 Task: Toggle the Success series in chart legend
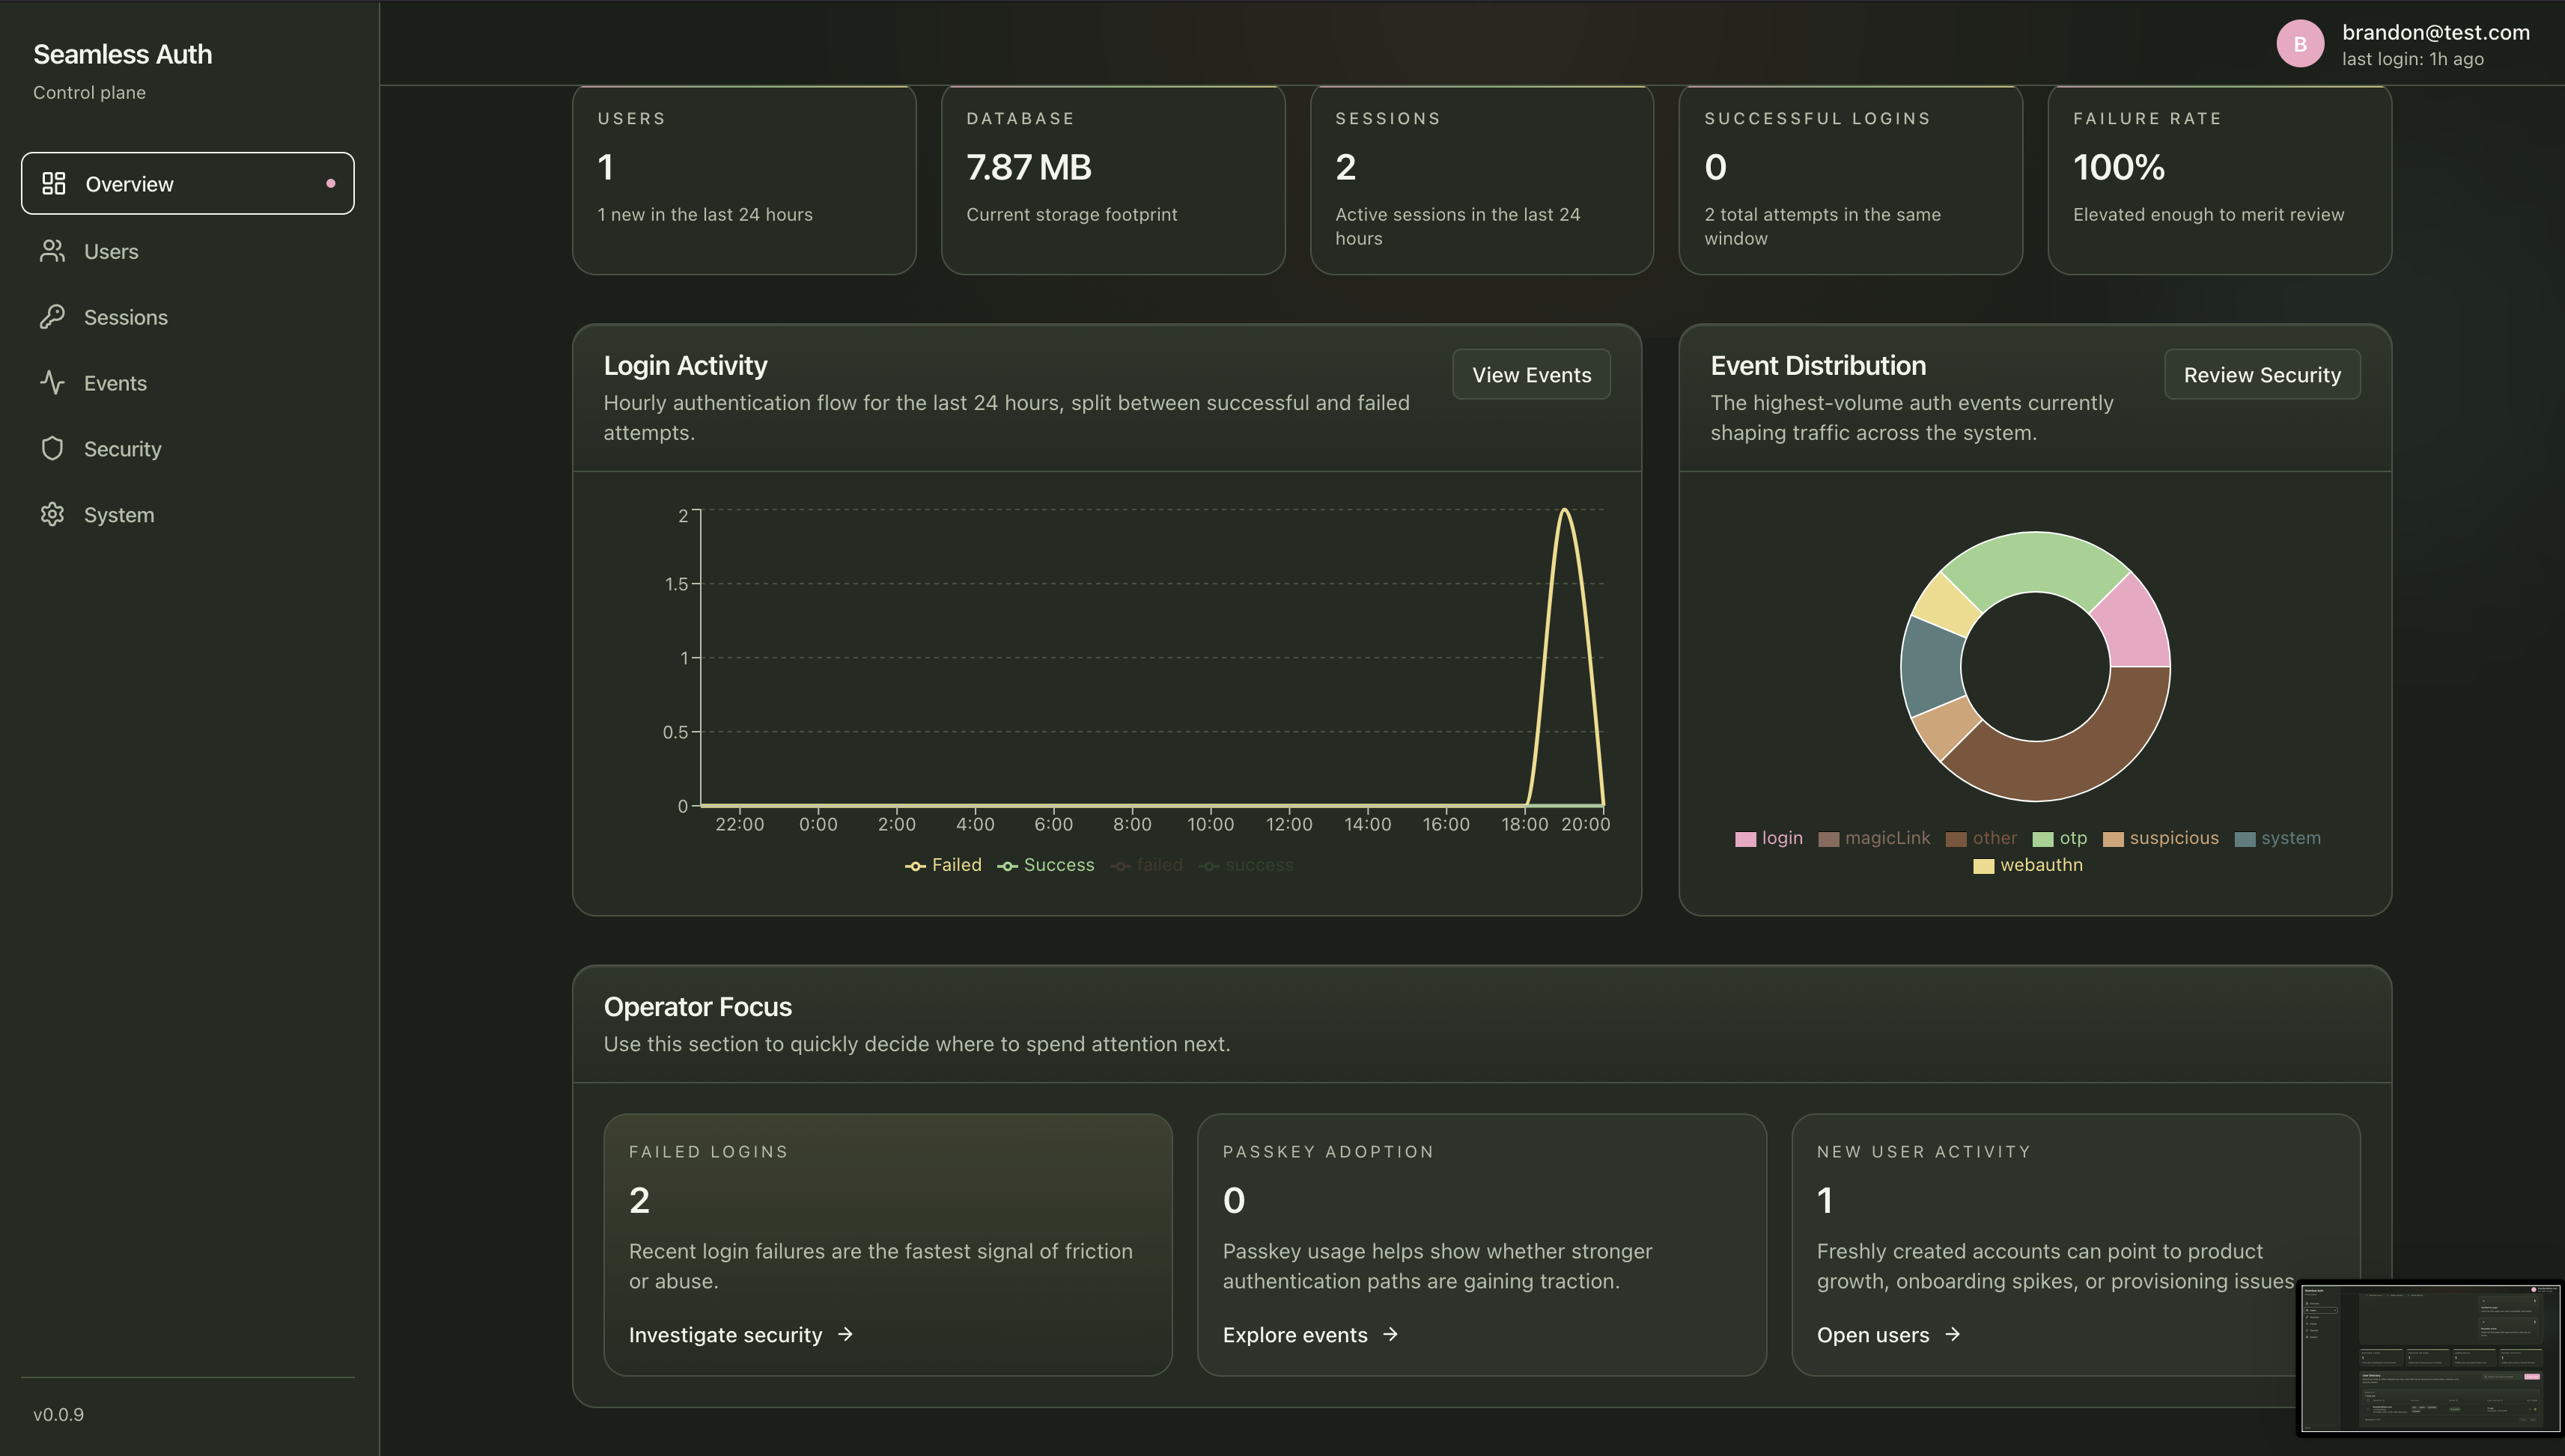[x=1045, y=865]
